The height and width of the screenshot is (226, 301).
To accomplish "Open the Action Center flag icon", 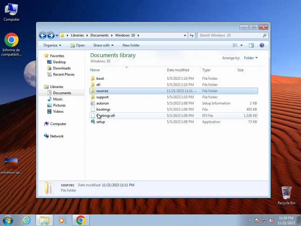I will coord(257,220).
